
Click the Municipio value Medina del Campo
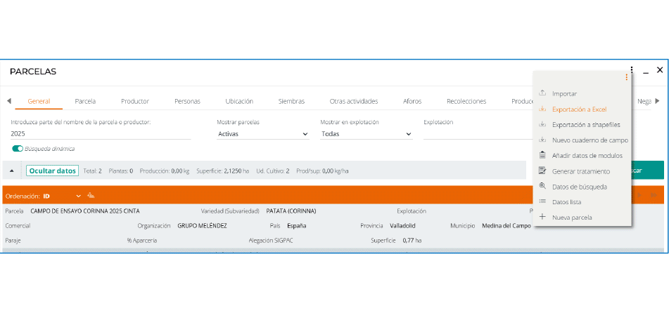(x=506, y=226)
